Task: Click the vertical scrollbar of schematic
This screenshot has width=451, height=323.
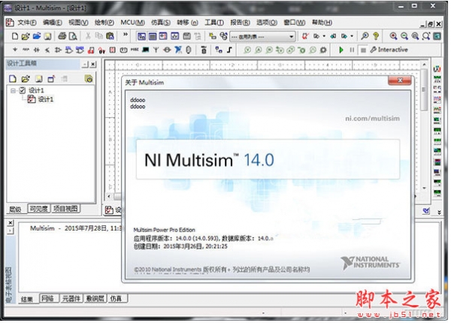Action: [x=424, y=126]
